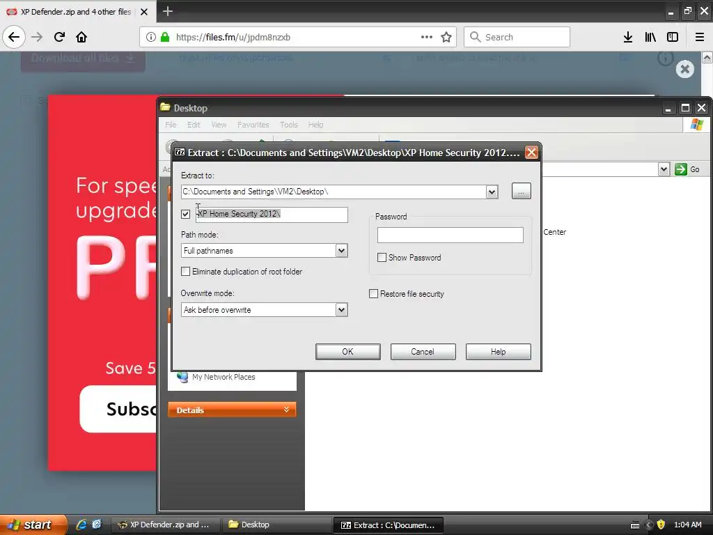The height and width of the screenshot is (535, 713).
Task: Click the green padlock security icon
Action: pyautogui.click(x=165, y=37)
